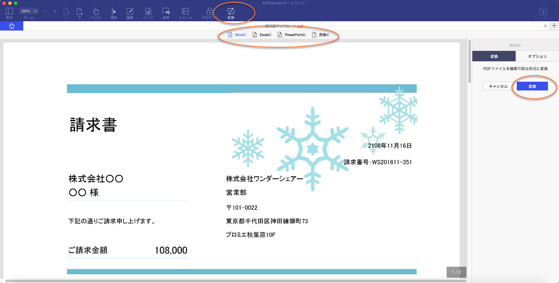Click the invoice number WS201611-351
The height and width of the screenshot is (283, 559).
point(392,162)
